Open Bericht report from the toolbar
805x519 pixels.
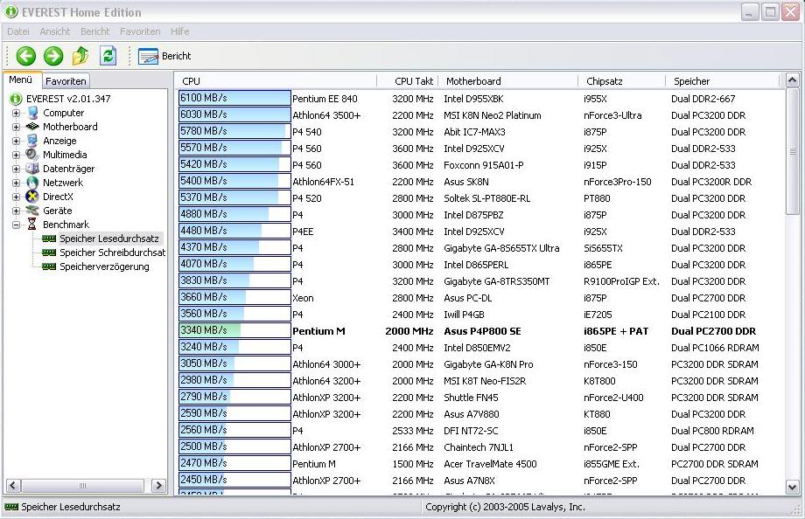(x=164, y=56)
